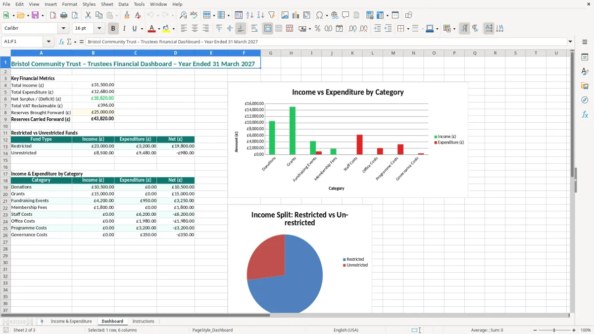594x334 pixels.
Task: Expand the Font Name dropdown
Action: 63,29
